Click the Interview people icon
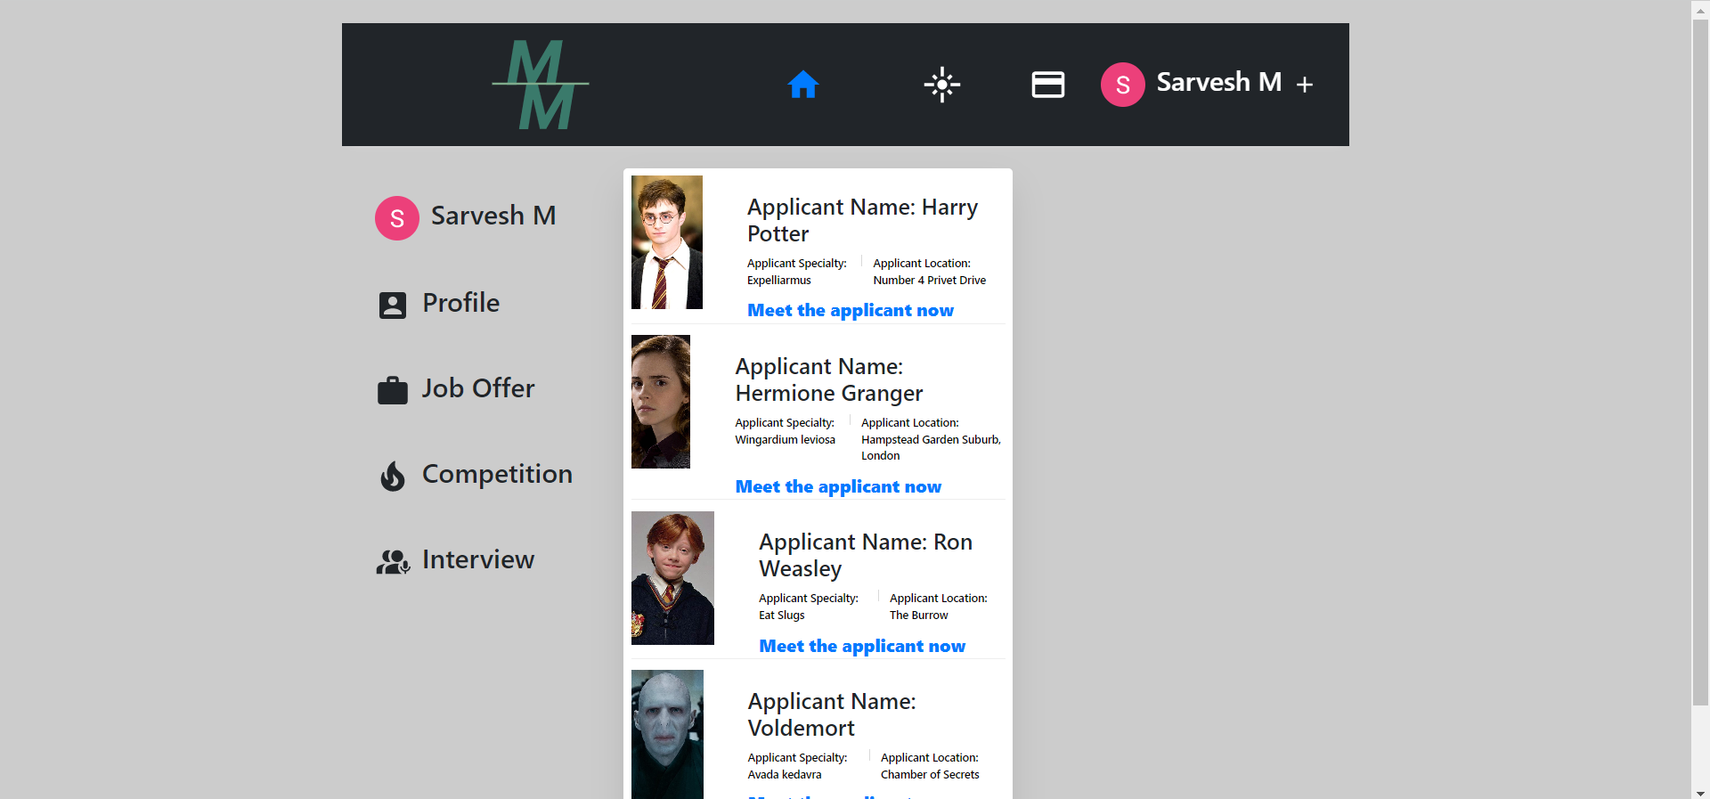The height and width of the screenshot is (799, 1710). (x=393, y=562)
